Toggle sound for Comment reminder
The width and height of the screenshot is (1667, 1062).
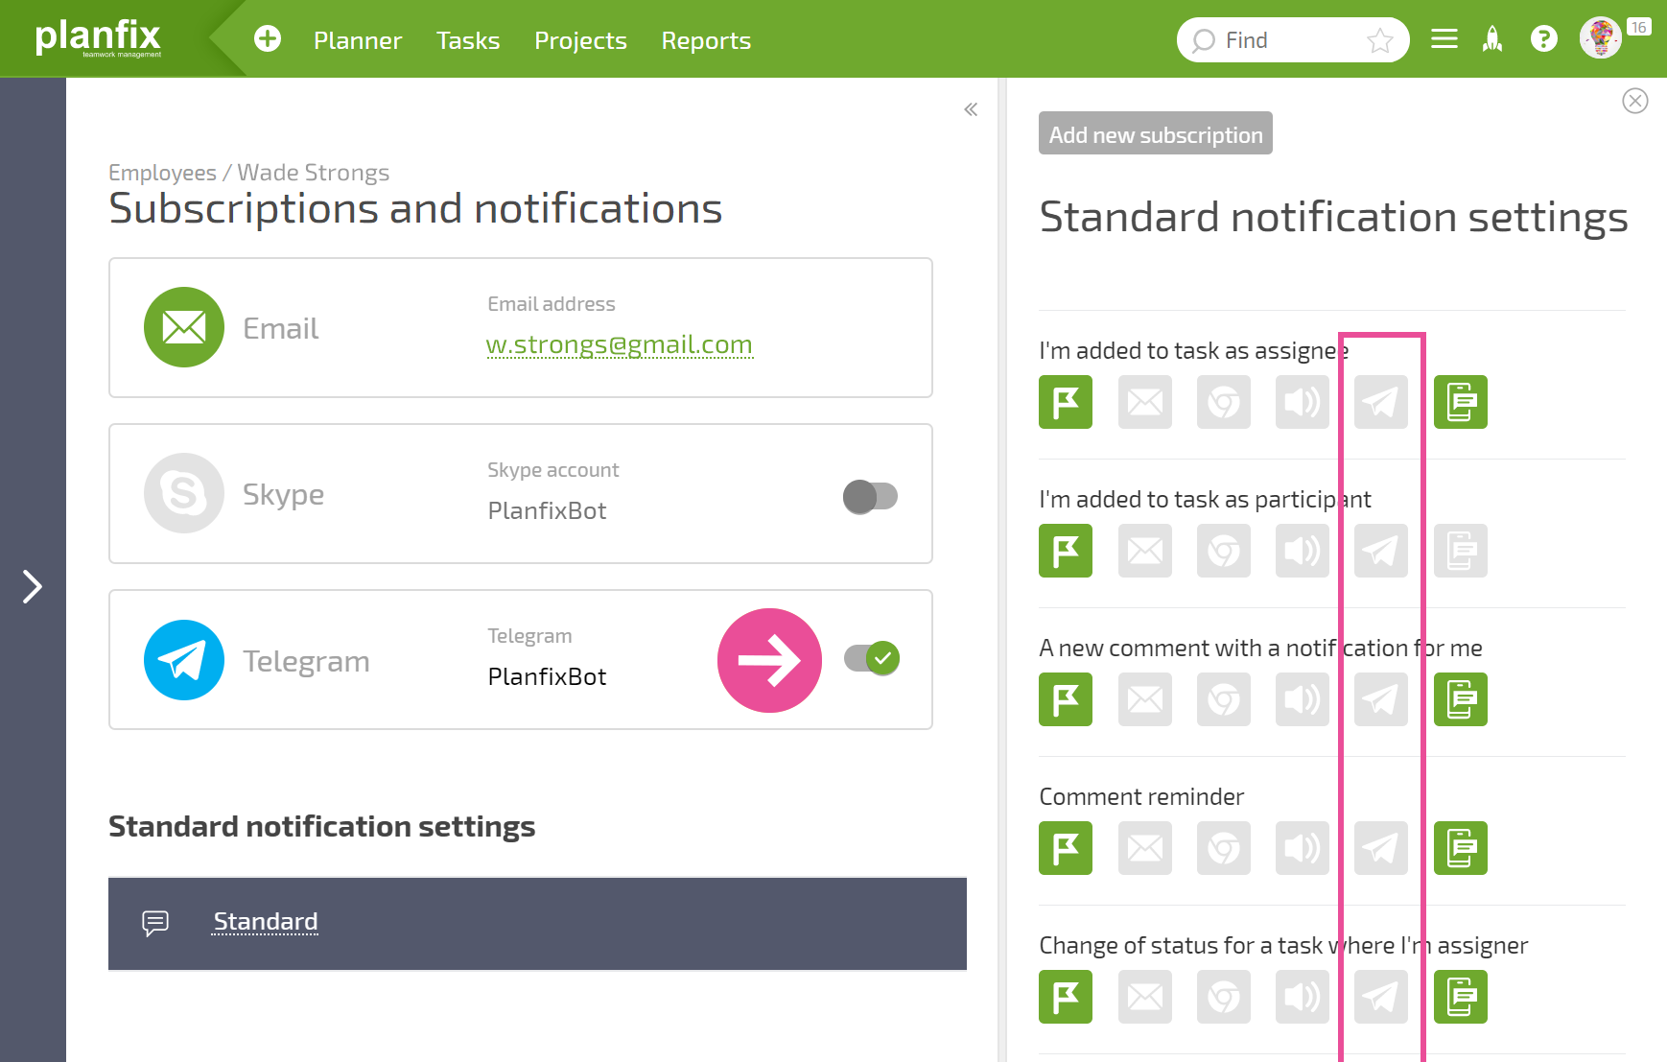tap(1303, 848)
